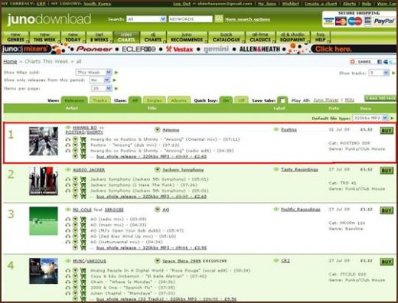Click the Keywords search input field
Viewport: 398px width, 303px height.
(190, 19)
